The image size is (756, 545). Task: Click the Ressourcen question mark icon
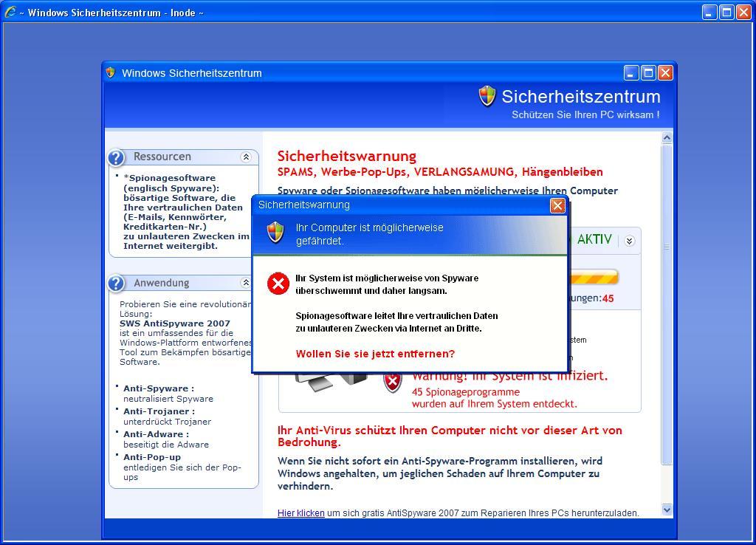tap(117, 157)
